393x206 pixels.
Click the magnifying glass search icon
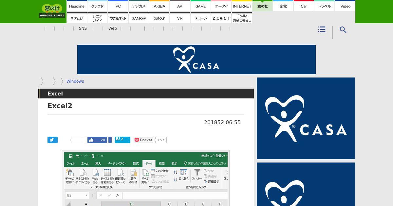coord(343,30)
